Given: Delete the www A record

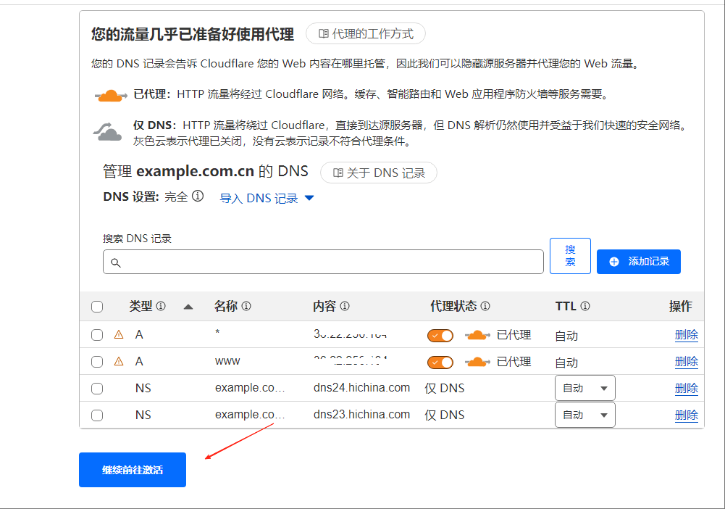Looking at the screenshot, I should pos(686,362).
